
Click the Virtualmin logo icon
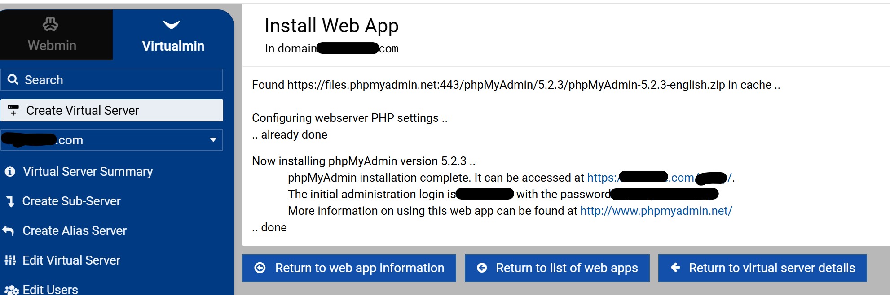172,24
